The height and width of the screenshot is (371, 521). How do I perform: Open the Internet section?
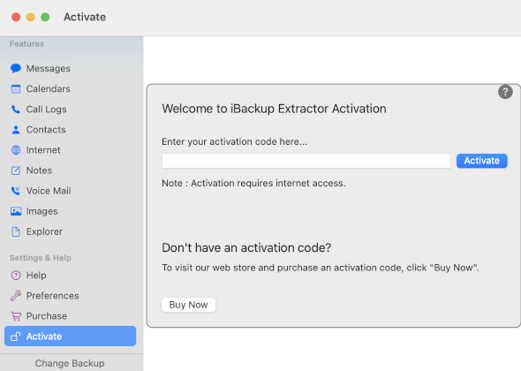43,150
